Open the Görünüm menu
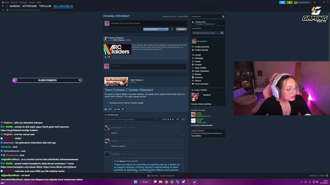 14,2
